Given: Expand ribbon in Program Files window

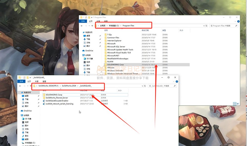Looking at the screenshot, I should point(235,21).
